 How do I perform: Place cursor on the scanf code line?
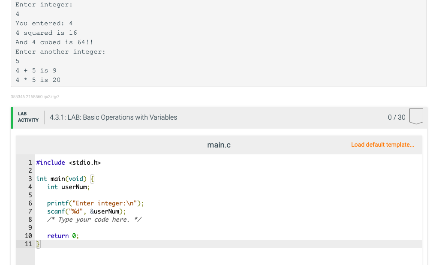[x=87, y=211]
